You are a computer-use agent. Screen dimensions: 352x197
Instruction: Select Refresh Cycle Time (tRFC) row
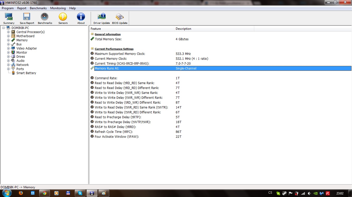pos(221,132)
